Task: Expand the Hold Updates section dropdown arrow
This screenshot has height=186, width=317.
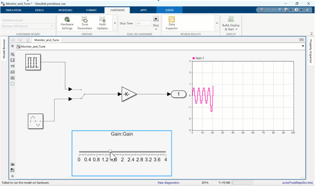Action: [114, 23]
